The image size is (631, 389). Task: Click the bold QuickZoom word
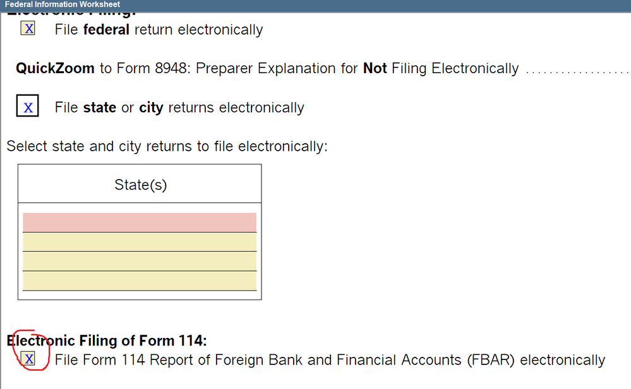tap(55, 68)
